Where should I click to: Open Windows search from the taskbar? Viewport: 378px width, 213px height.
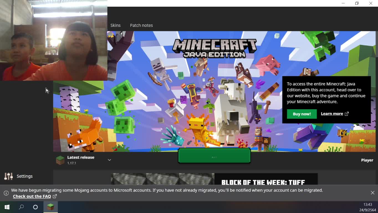[21, 207]
